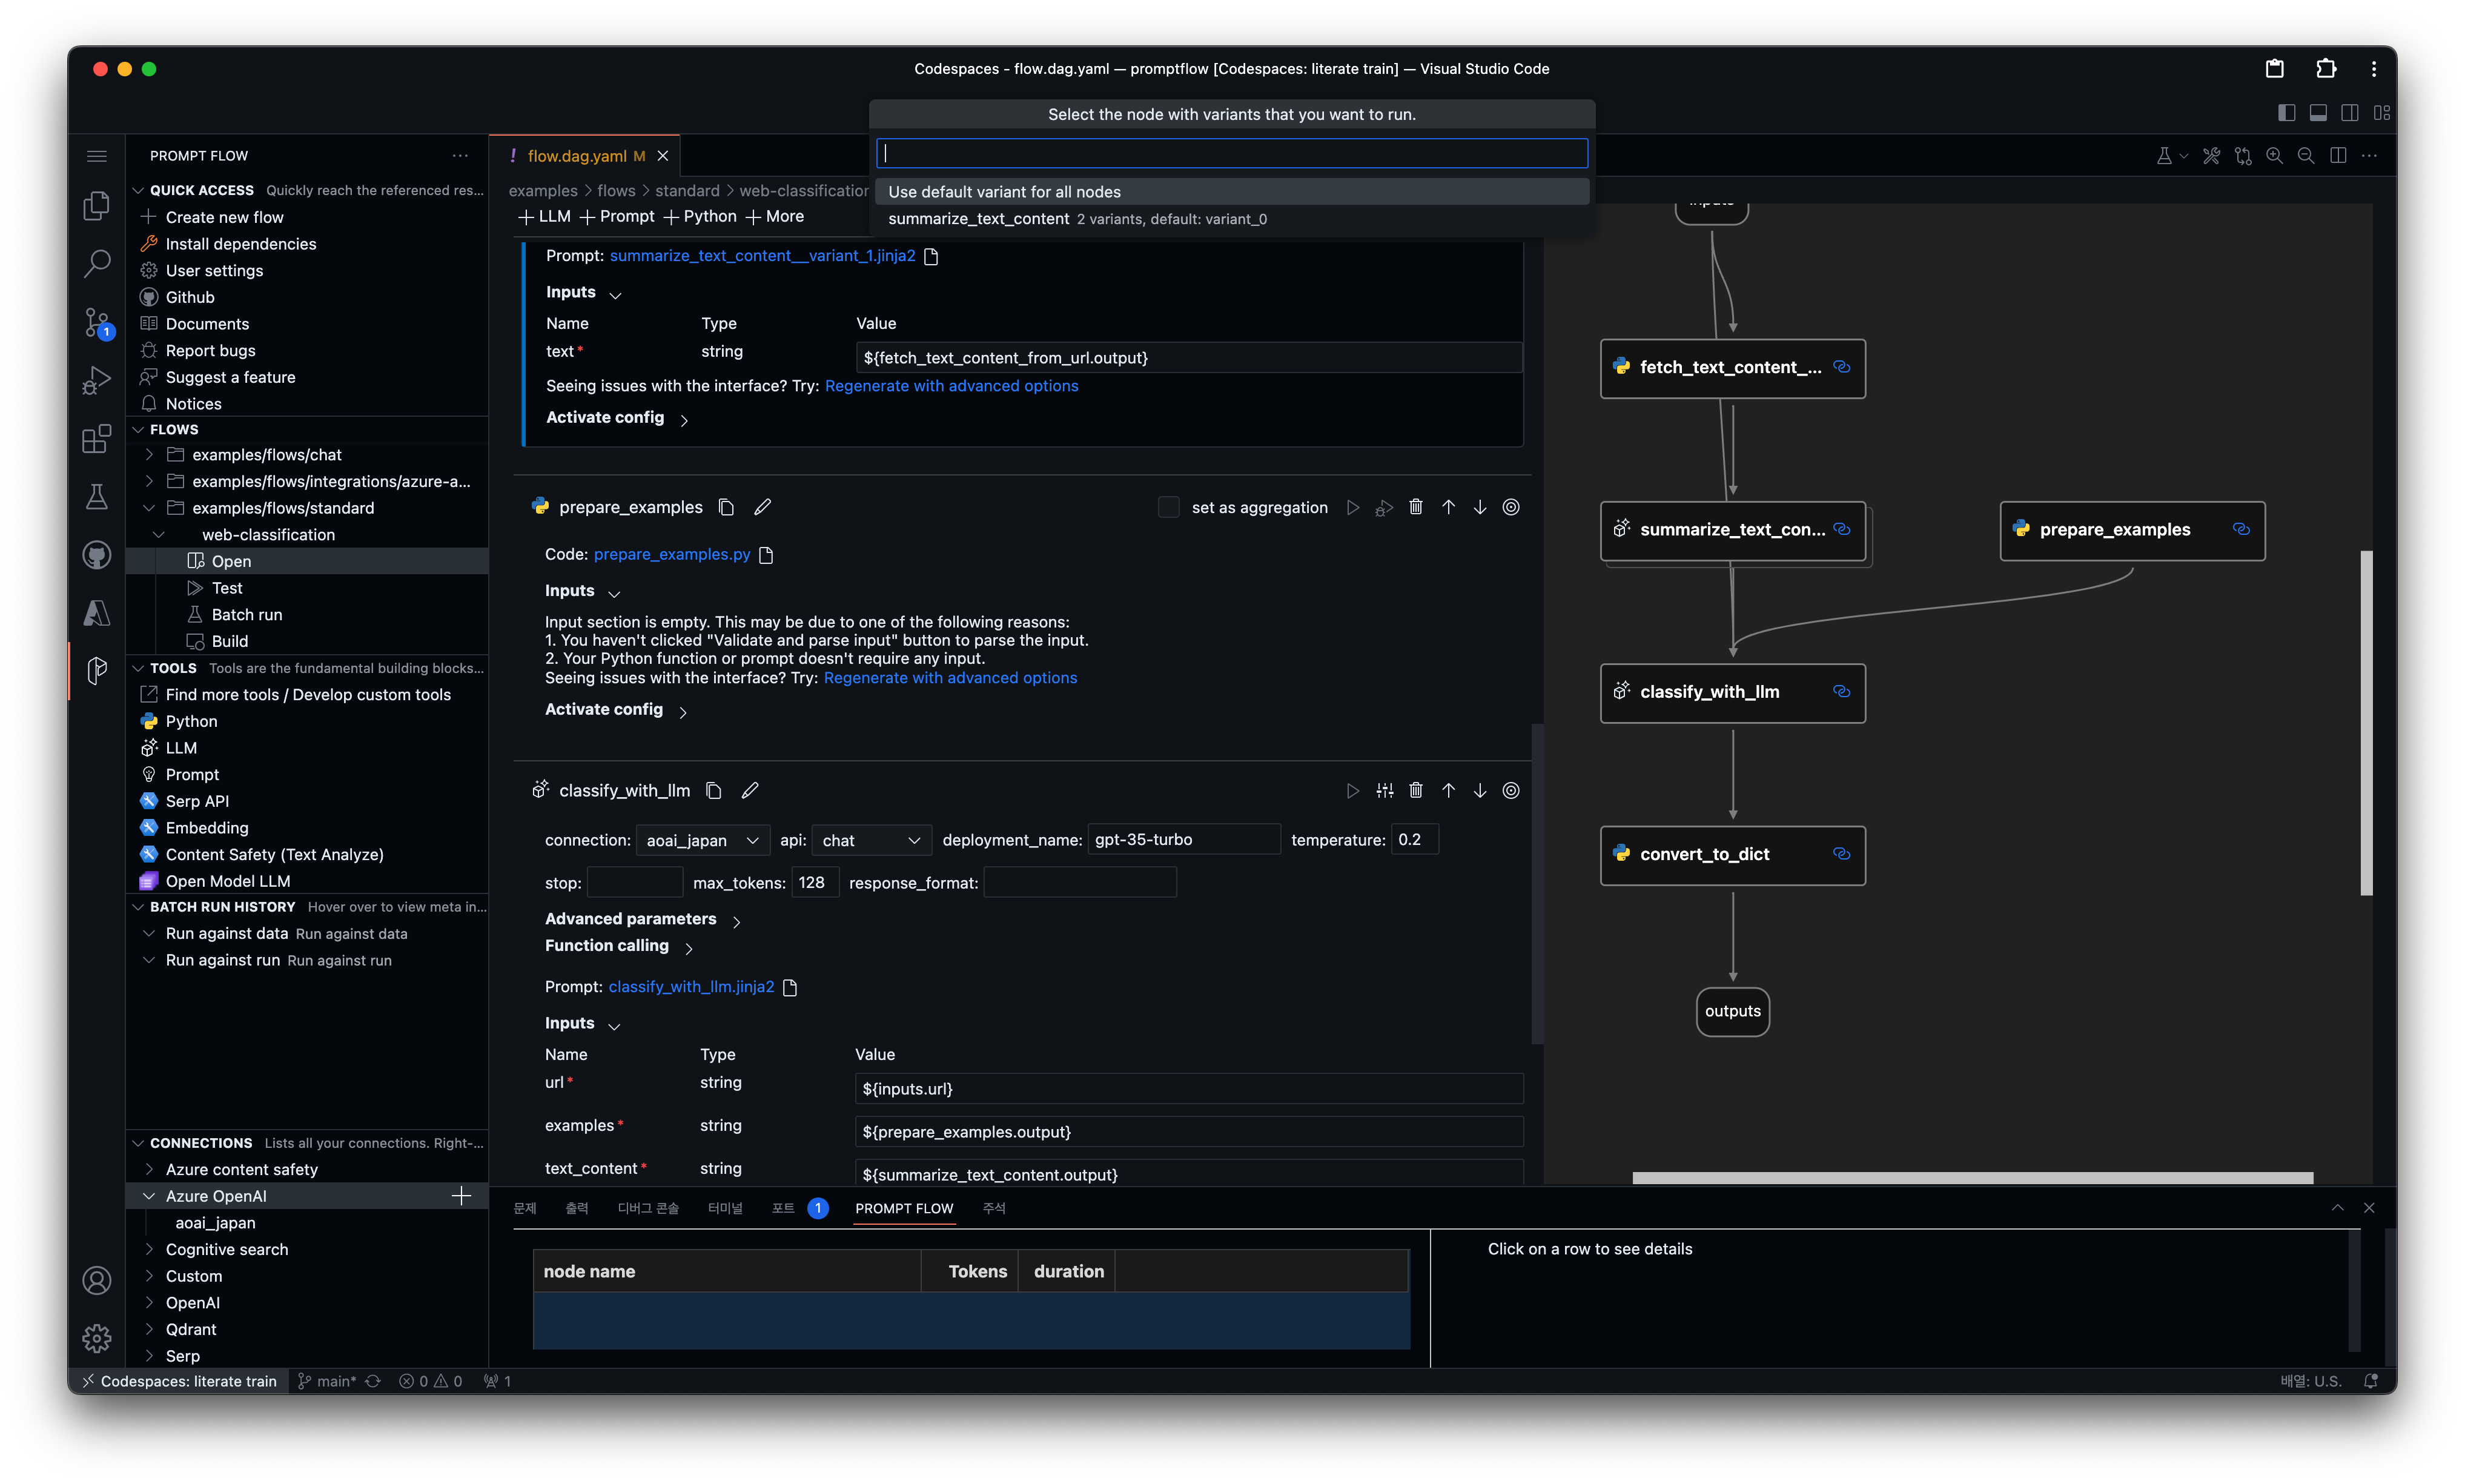
Task: Toggle the bottom panel layout
Action: tap(2318, 113)
